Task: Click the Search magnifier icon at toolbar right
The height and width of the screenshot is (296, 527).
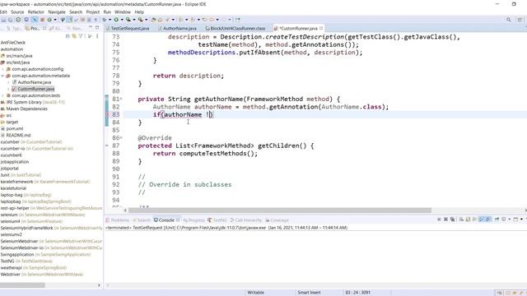Action: 509,20
